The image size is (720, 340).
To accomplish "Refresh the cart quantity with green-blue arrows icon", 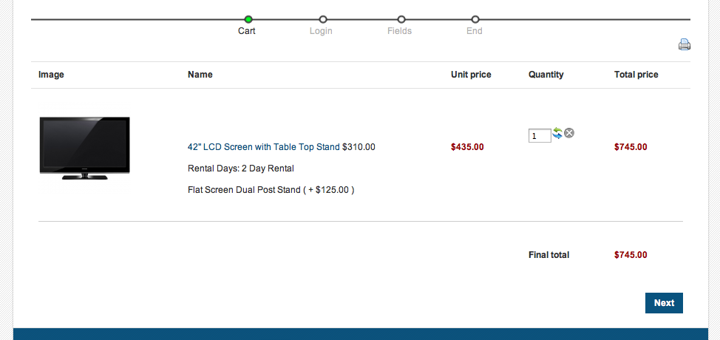I will pos(557,133).
